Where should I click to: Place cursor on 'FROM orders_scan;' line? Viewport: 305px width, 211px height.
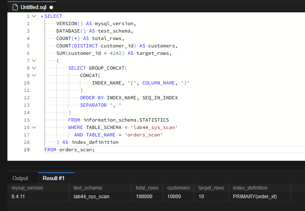[70, 150]
